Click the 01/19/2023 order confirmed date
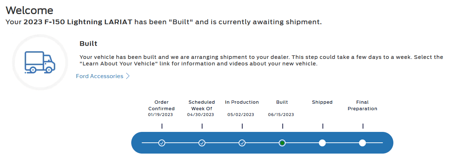Viewport: 457px width, 159px height. point(161,115)
